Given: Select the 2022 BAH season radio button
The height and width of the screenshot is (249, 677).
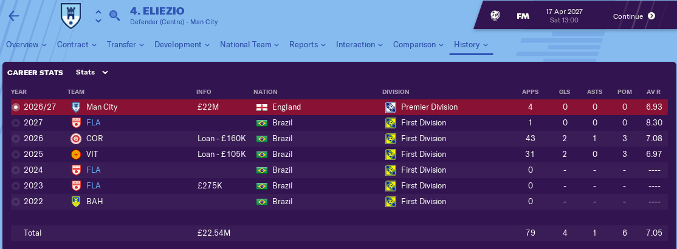Looking at the screenshot, I should pos(16,202).
